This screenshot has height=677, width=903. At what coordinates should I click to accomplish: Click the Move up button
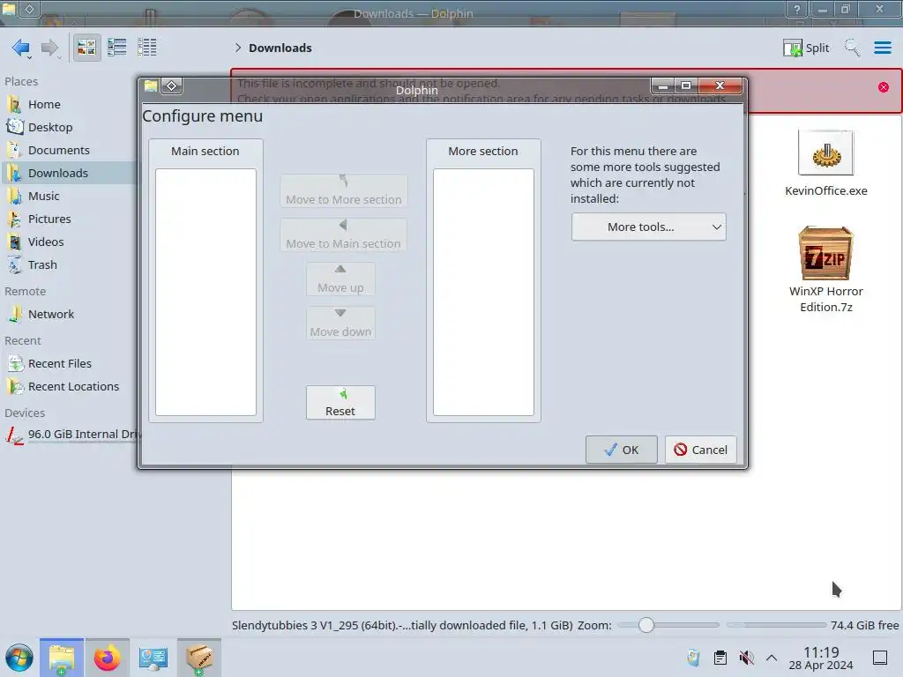click(x=340, y=279)
